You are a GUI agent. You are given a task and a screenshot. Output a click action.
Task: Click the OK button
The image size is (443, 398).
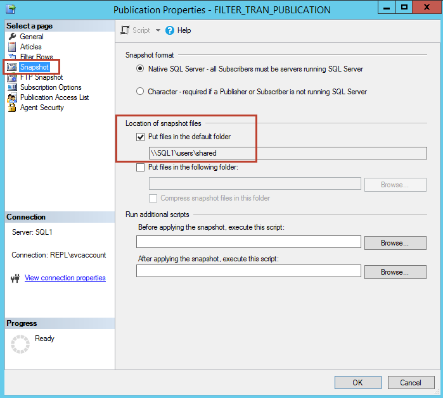coord(357,383)
